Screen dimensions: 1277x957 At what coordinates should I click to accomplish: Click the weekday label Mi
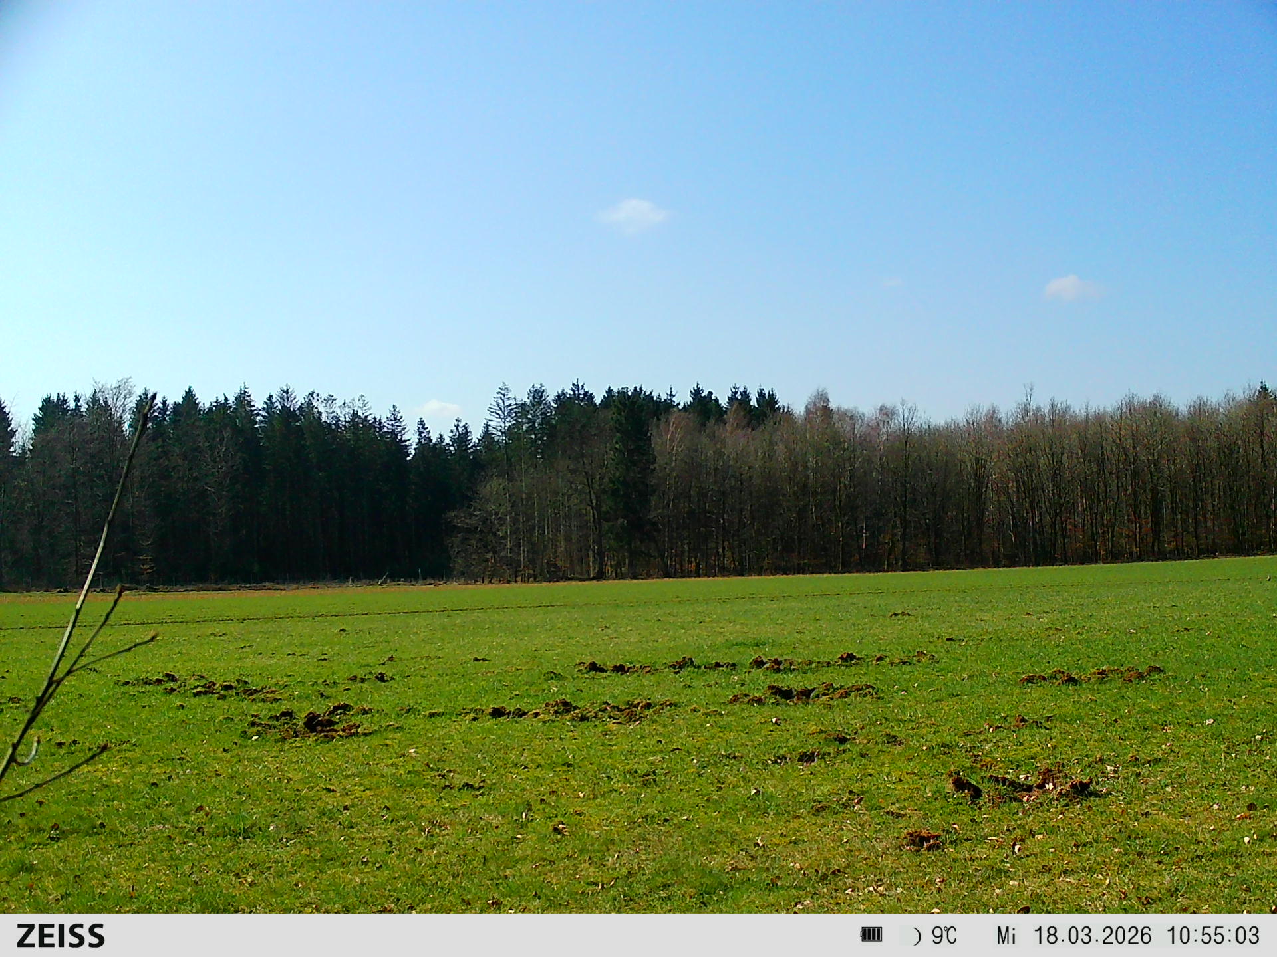coord(1006,936)
